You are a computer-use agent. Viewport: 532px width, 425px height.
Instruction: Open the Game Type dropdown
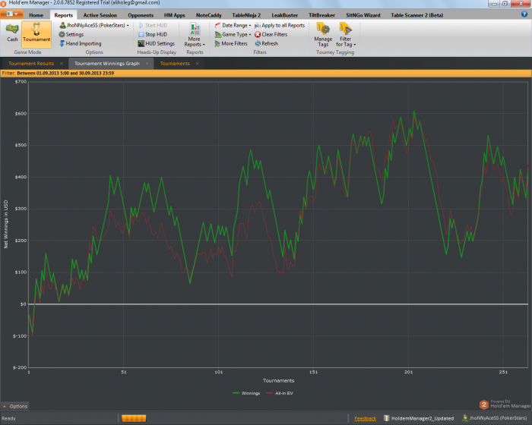[233, 34]
